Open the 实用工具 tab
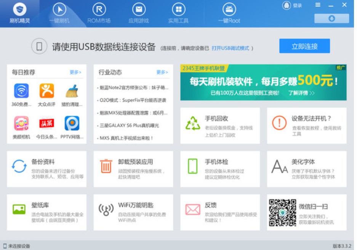 (178, 14)
